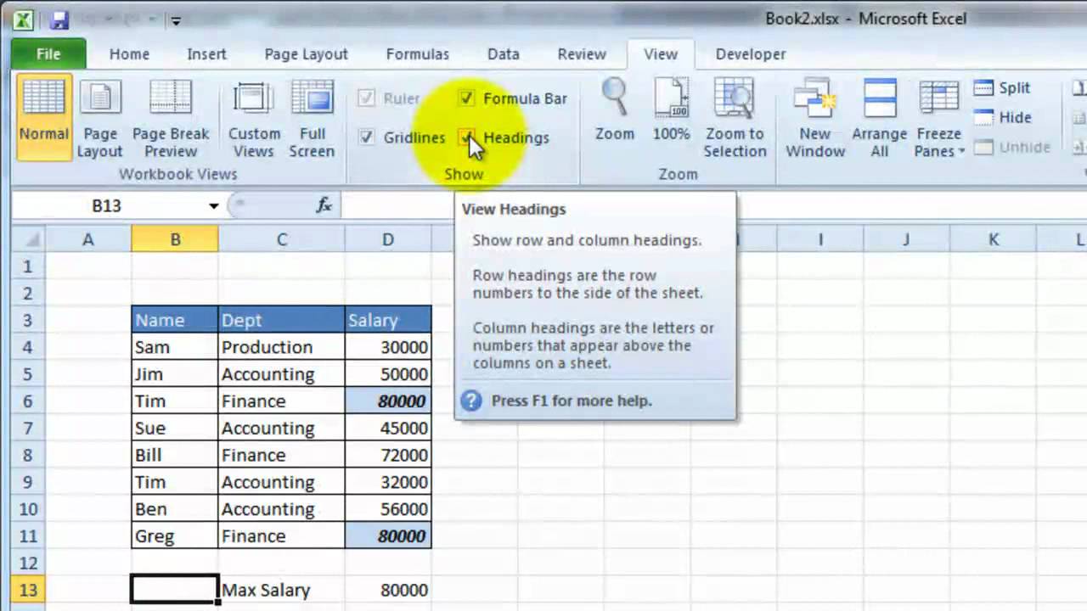Select column C header

pos(281,239)
